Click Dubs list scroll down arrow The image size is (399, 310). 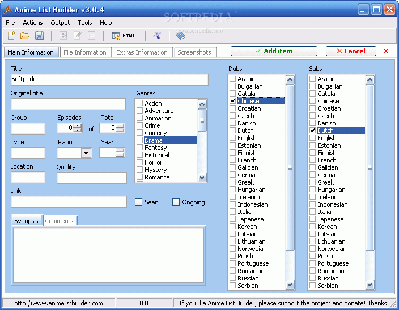(290, 285)
